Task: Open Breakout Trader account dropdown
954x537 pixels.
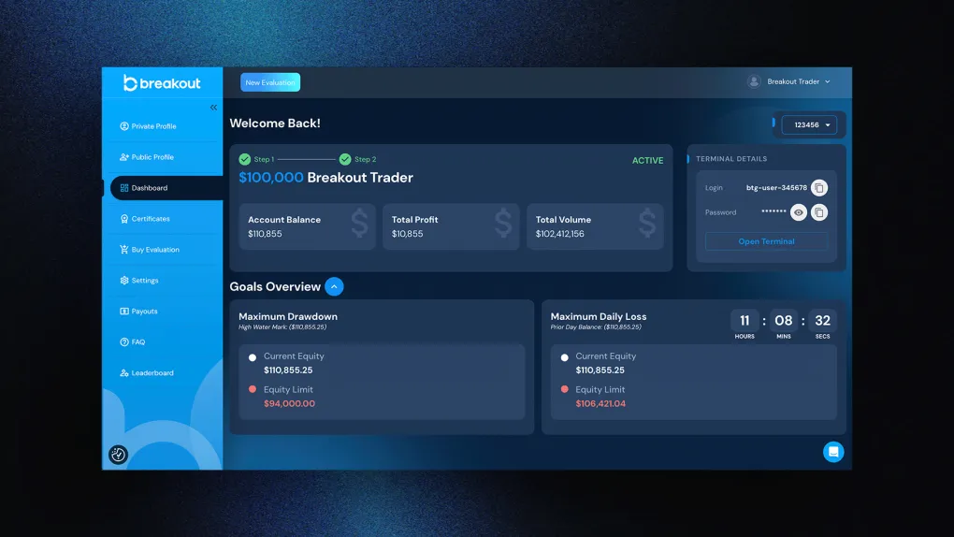Action: click(x=798, y=81)
